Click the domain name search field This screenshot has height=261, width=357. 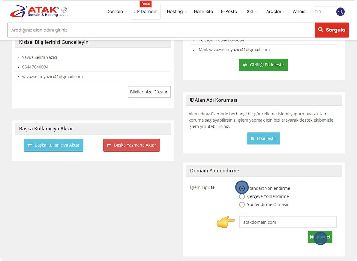[161, 30]
